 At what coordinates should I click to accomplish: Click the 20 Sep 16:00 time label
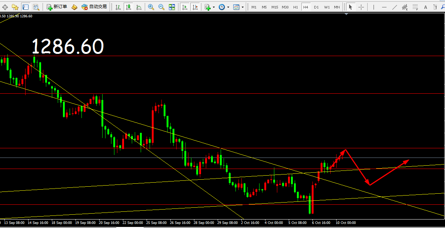click(x=109, y=223)
